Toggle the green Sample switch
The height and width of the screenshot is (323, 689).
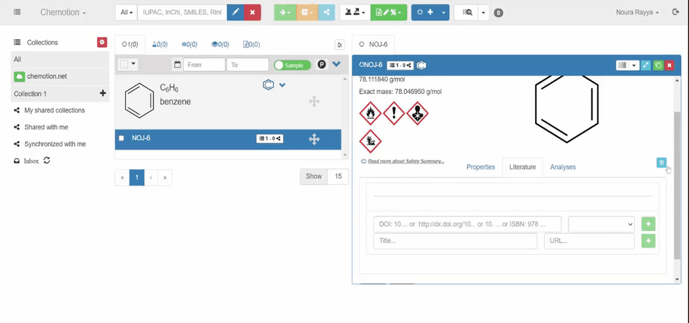292,65
